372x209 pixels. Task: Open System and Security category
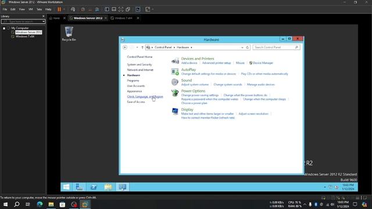pyautogui.click(x=139, y=64)
